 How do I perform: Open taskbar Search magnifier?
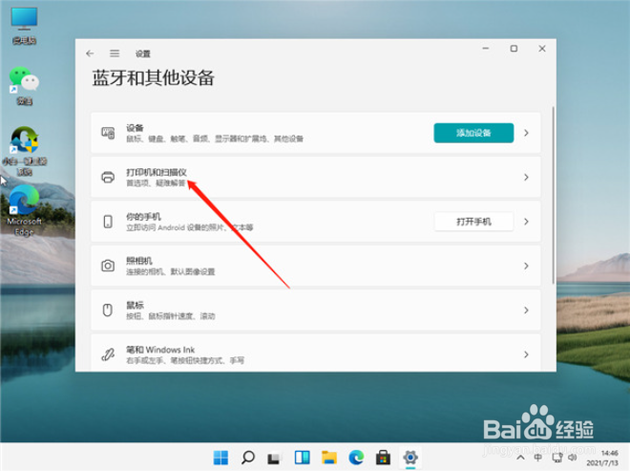point(248,458)
